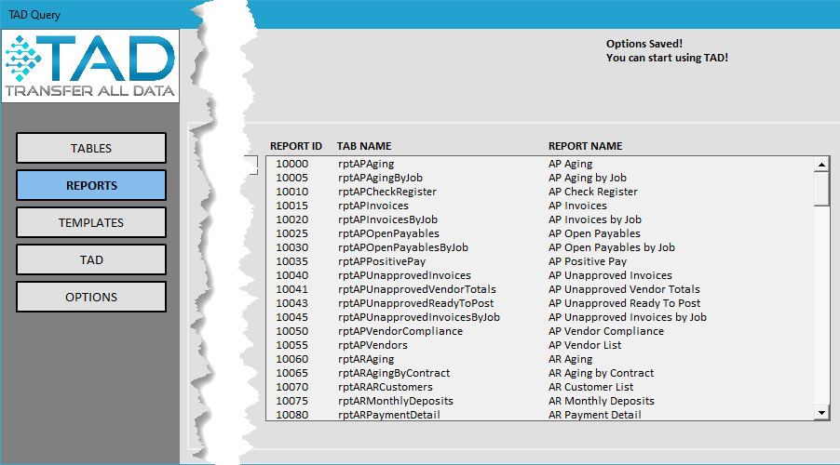Click the TAD sidebar button
This screenshot has width=840, height=465.
[x=91, y=260]
